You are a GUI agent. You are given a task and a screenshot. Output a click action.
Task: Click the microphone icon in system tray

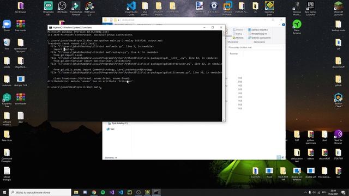pyautogui.click(x=310, y=192)
